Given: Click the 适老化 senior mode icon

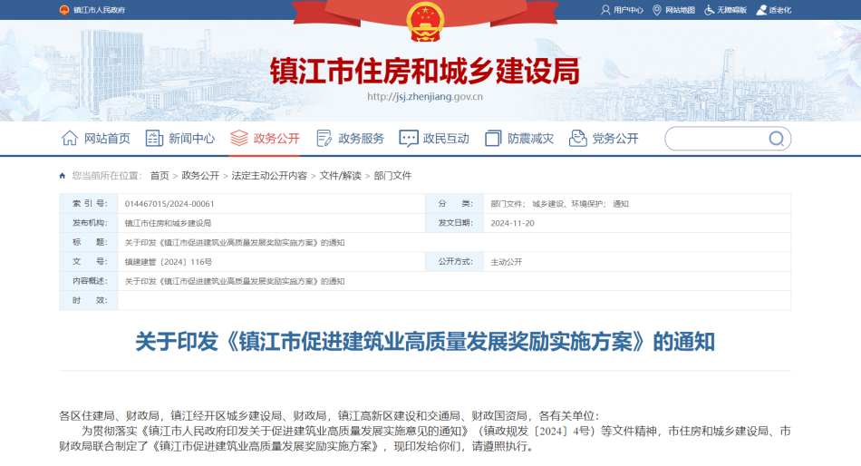Looking at the screenshot, I should click(x=761, y=10).
